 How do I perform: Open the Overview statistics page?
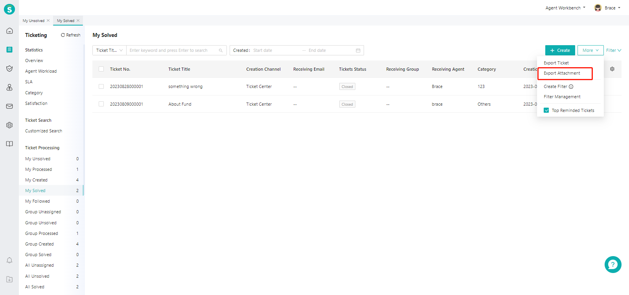click(34, 60)
